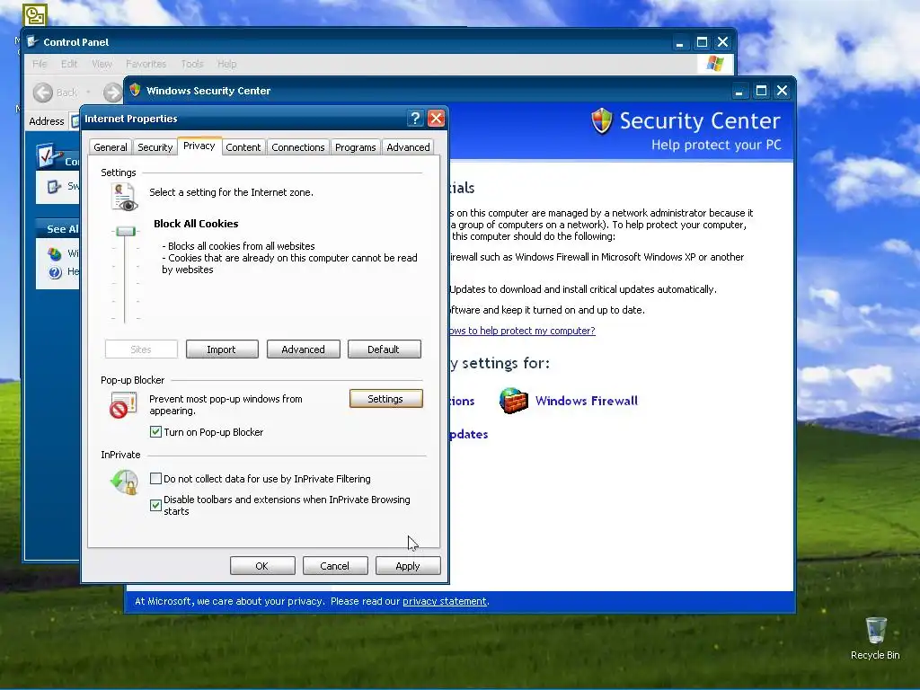Click the privacy settings eye icon
Screen dimensions: 920x690
click(x=124, y=197)
